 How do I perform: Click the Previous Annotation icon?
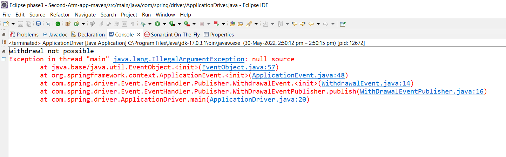tap(280, 24)
